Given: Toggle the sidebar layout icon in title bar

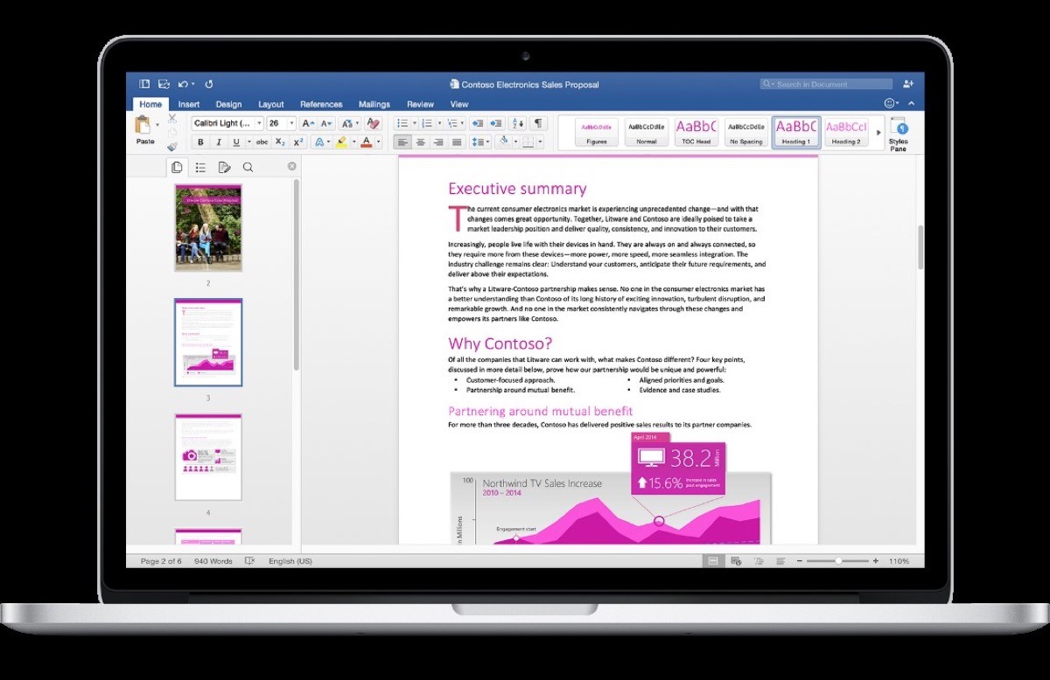Looking at the screenshot, I should pyautogui.click(x=144, y=84).
